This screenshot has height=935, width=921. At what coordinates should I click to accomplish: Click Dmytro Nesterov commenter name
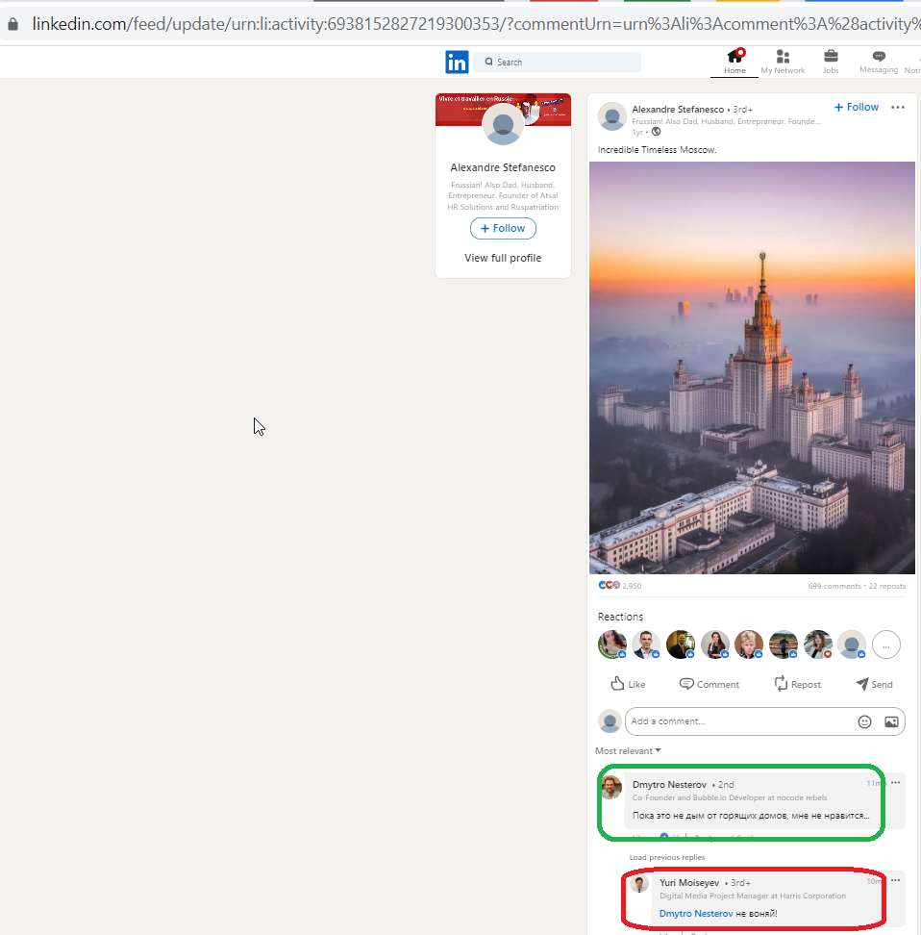(669, 785)
